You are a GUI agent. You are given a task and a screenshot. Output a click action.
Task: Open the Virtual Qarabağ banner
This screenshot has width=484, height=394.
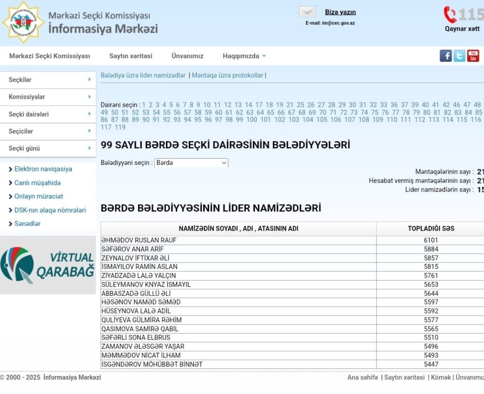48,265
